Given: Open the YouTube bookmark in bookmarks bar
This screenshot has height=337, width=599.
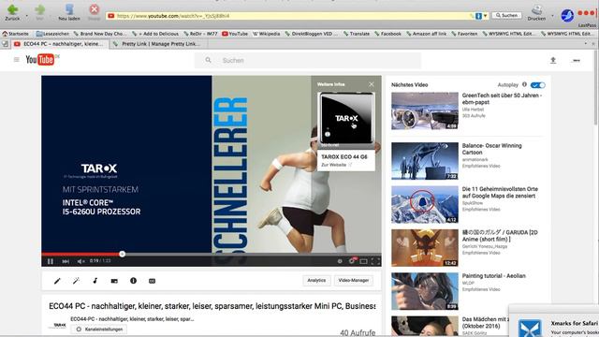Looking at the screenshot, I should click(x=235, y=34).
